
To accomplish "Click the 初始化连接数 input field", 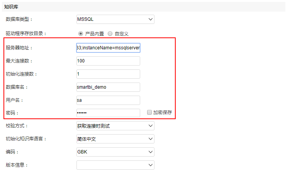I will pyautogui.click(x=108, y=74).
